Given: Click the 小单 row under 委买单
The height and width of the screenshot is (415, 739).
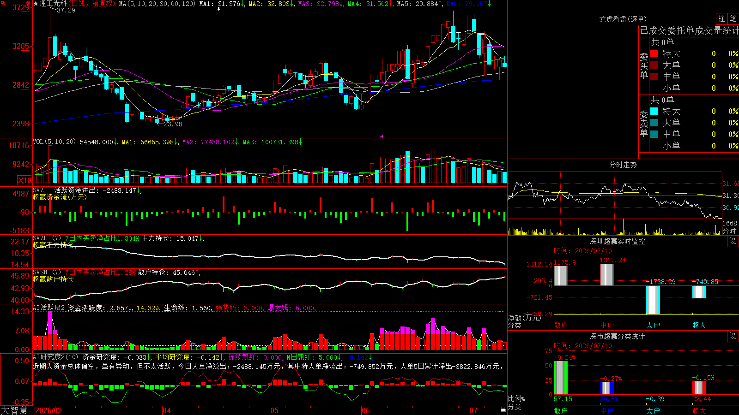Looking at the screenshot, I should tap(695, 88).
